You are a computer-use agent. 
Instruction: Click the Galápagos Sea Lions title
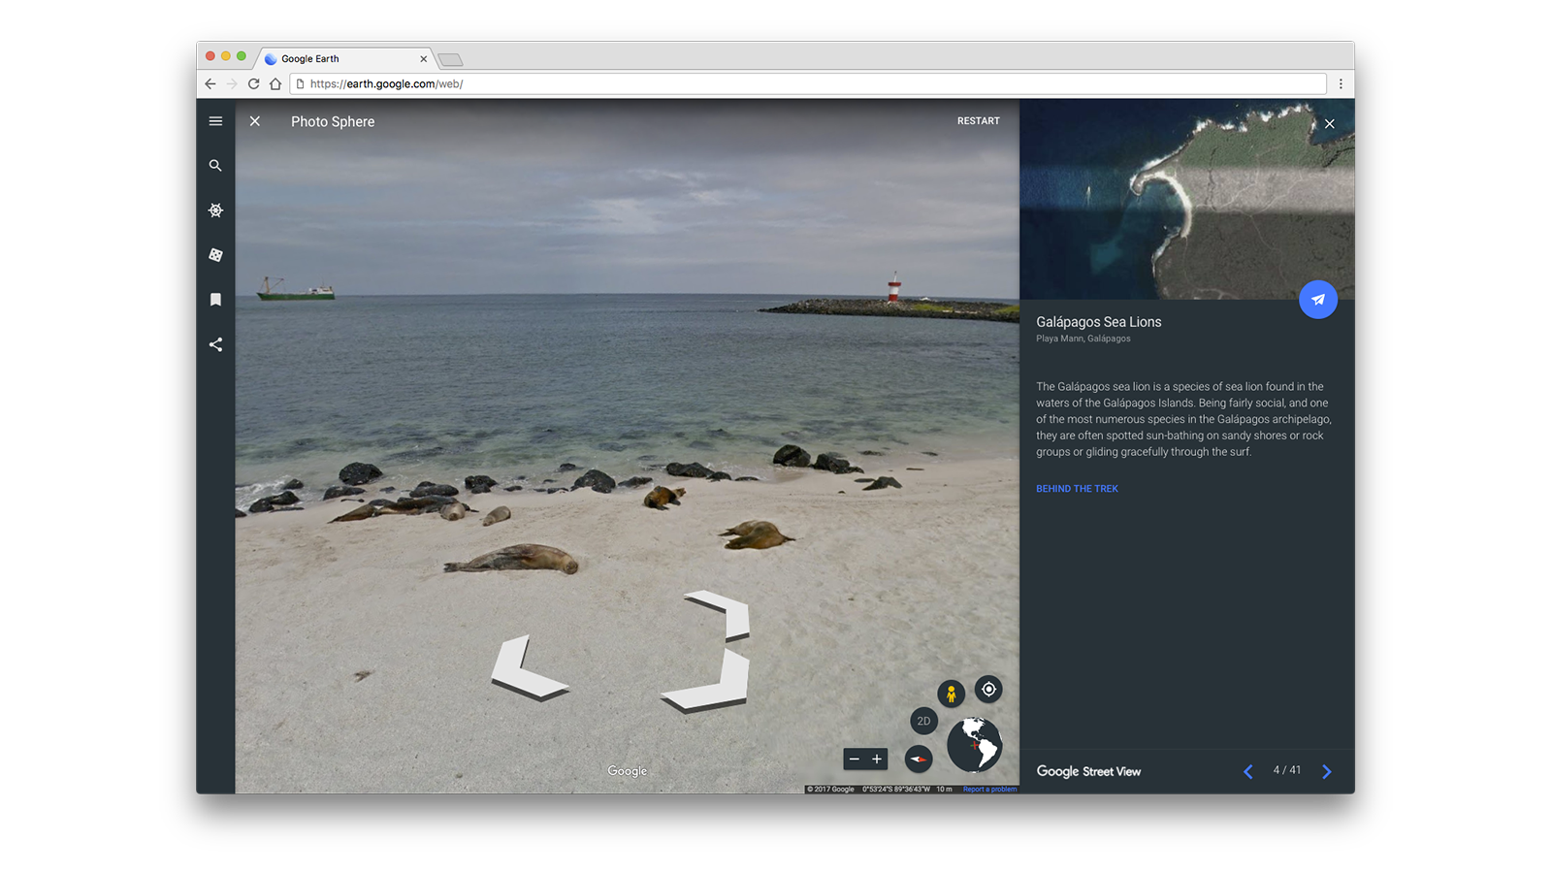pyautogui.click(x=1098, y=322)
